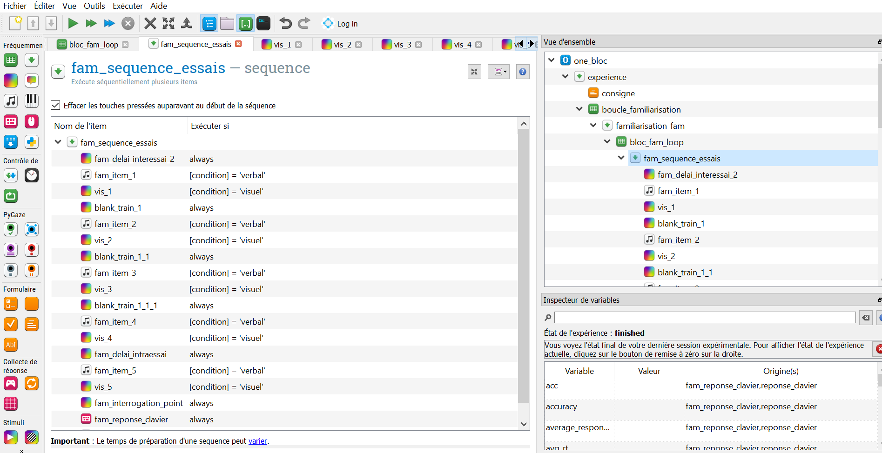882x453 pixels.
Task: Click the Stop experiment circle icon
Action: pos(128,23)
